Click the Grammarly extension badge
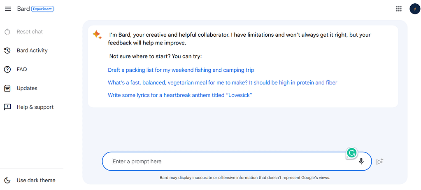 tap(351, 153)
